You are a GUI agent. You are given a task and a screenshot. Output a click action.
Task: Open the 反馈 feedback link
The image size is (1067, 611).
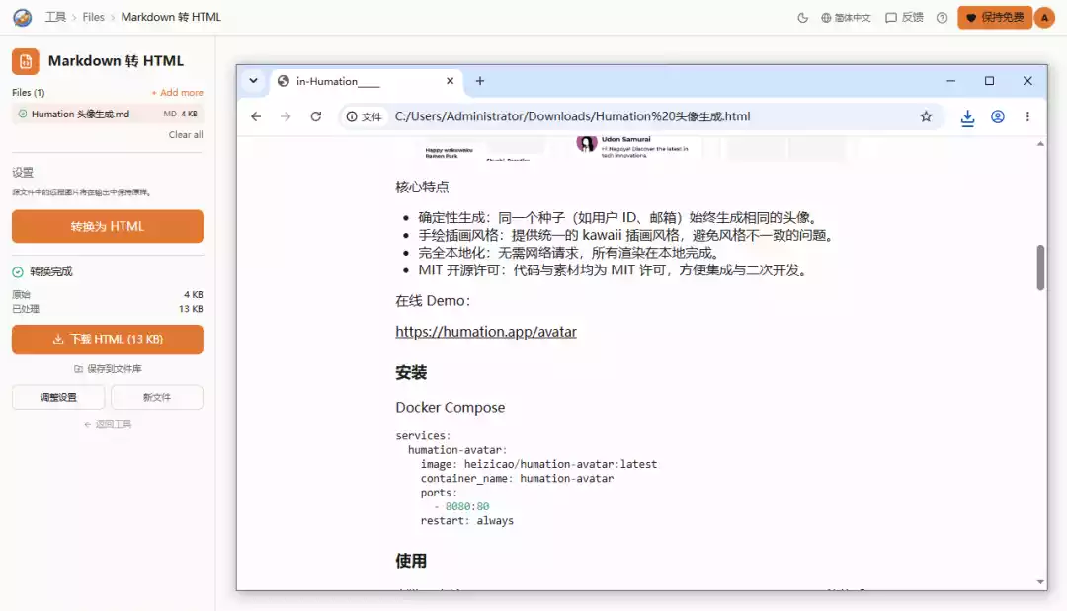point(904,18)
